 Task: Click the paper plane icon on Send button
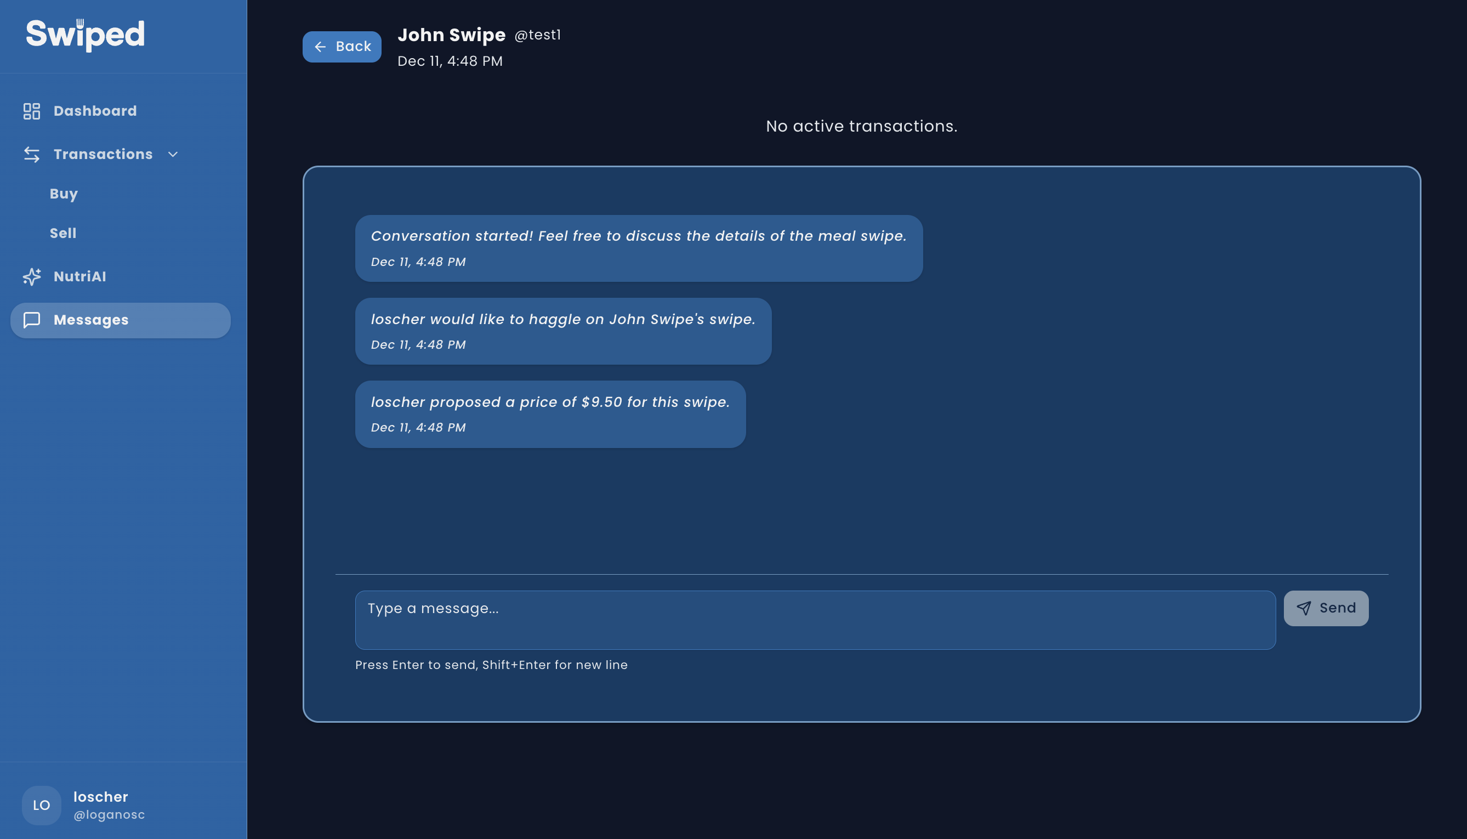(x=1304, y=608)
